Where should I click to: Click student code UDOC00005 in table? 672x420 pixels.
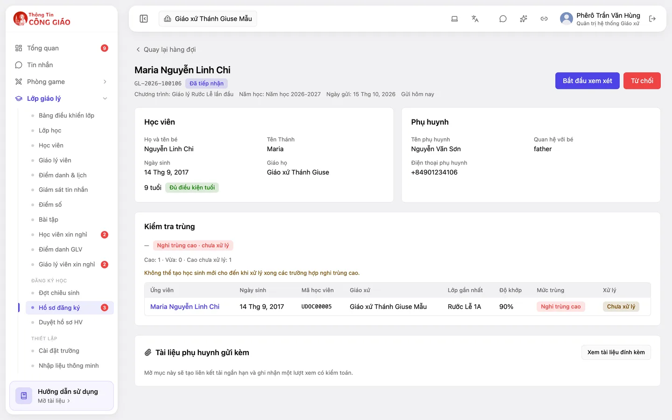coord(316,307)
